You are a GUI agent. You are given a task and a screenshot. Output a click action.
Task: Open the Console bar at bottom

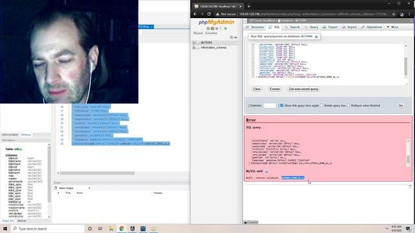point(250,222)
